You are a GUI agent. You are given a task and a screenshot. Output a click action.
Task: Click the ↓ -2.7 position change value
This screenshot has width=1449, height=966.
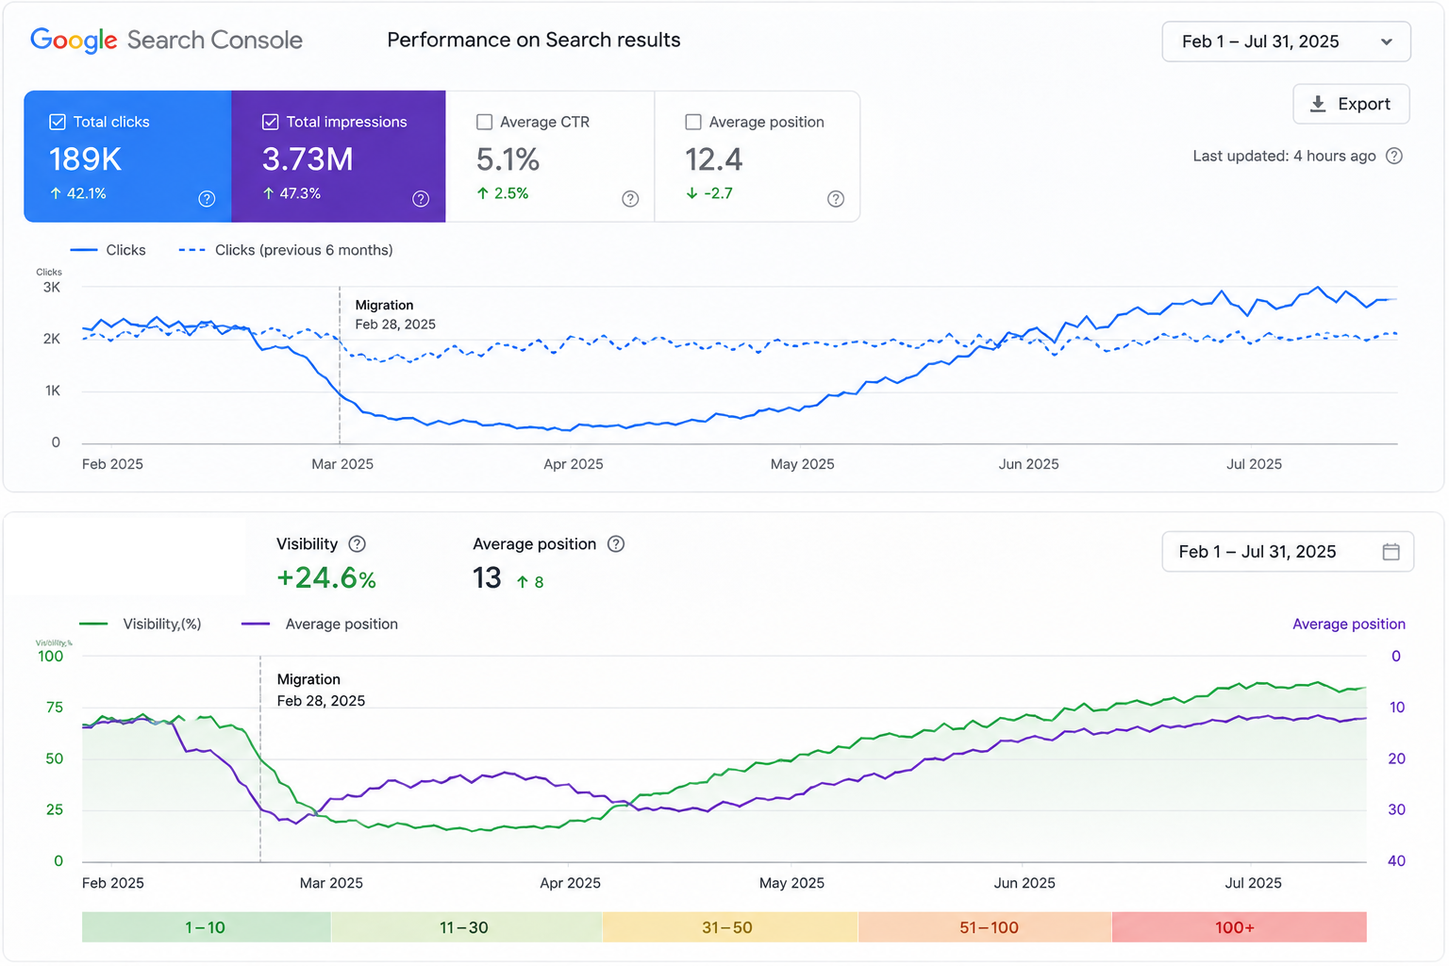(709, 193)
